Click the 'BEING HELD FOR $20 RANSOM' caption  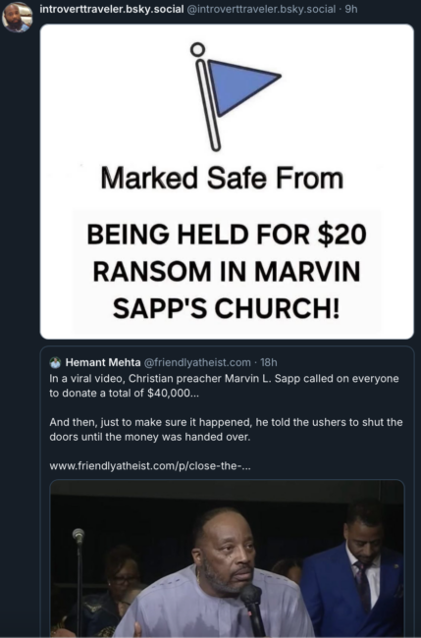point(227,253)
